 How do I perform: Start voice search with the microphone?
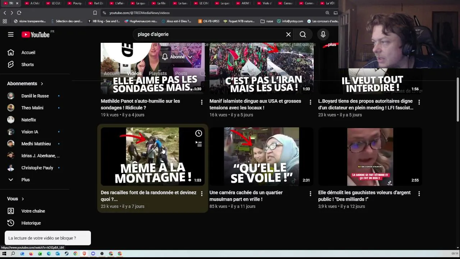pyautogui.click(x=323, y=35)
